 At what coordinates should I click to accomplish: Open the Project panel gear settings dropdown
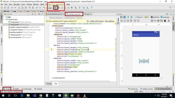(x=39, y=14)
